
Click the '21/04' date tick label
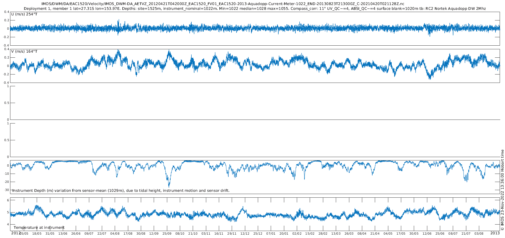(375, 234)
